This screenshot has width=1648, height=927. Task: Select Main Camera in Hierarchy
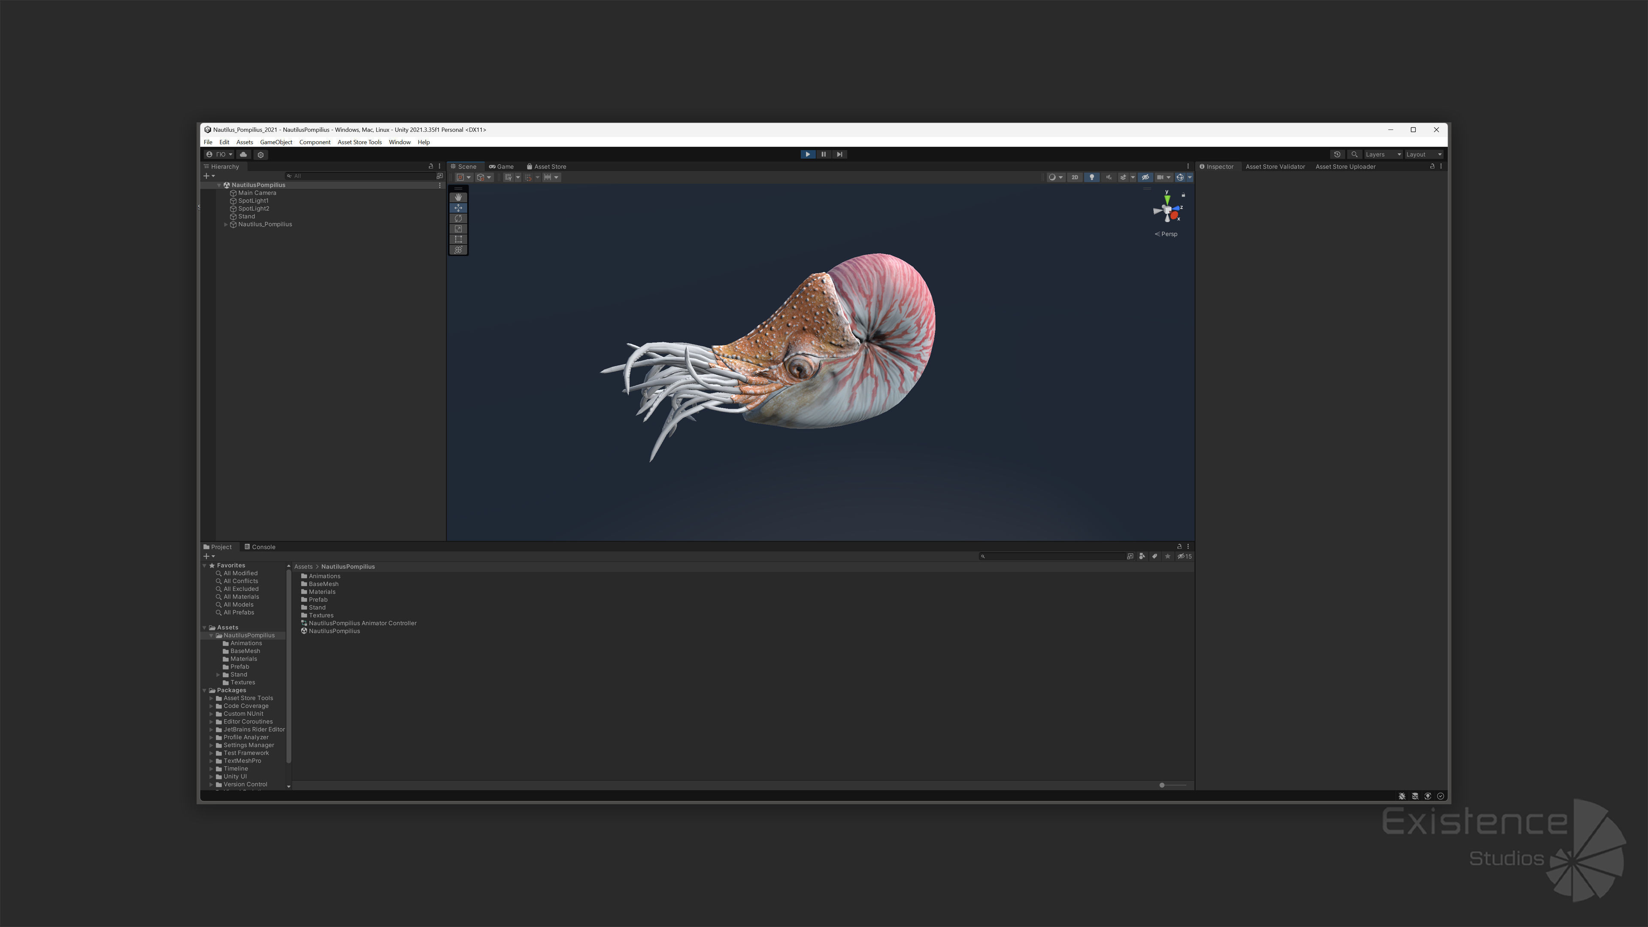(257, 193)
